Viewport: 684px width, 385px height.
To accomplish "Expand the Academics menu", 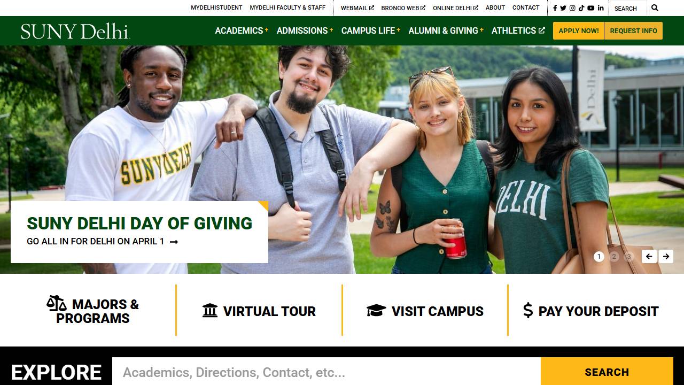I will point(242,30).
